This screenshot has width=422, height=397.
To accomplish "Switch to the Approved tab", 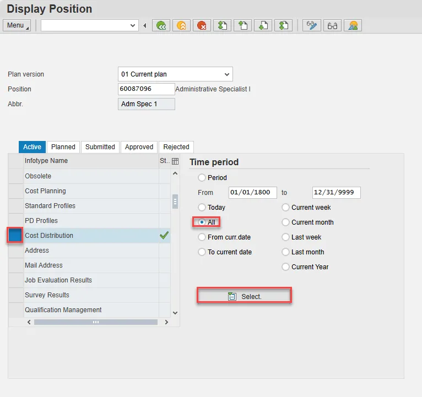I will 139,147.
